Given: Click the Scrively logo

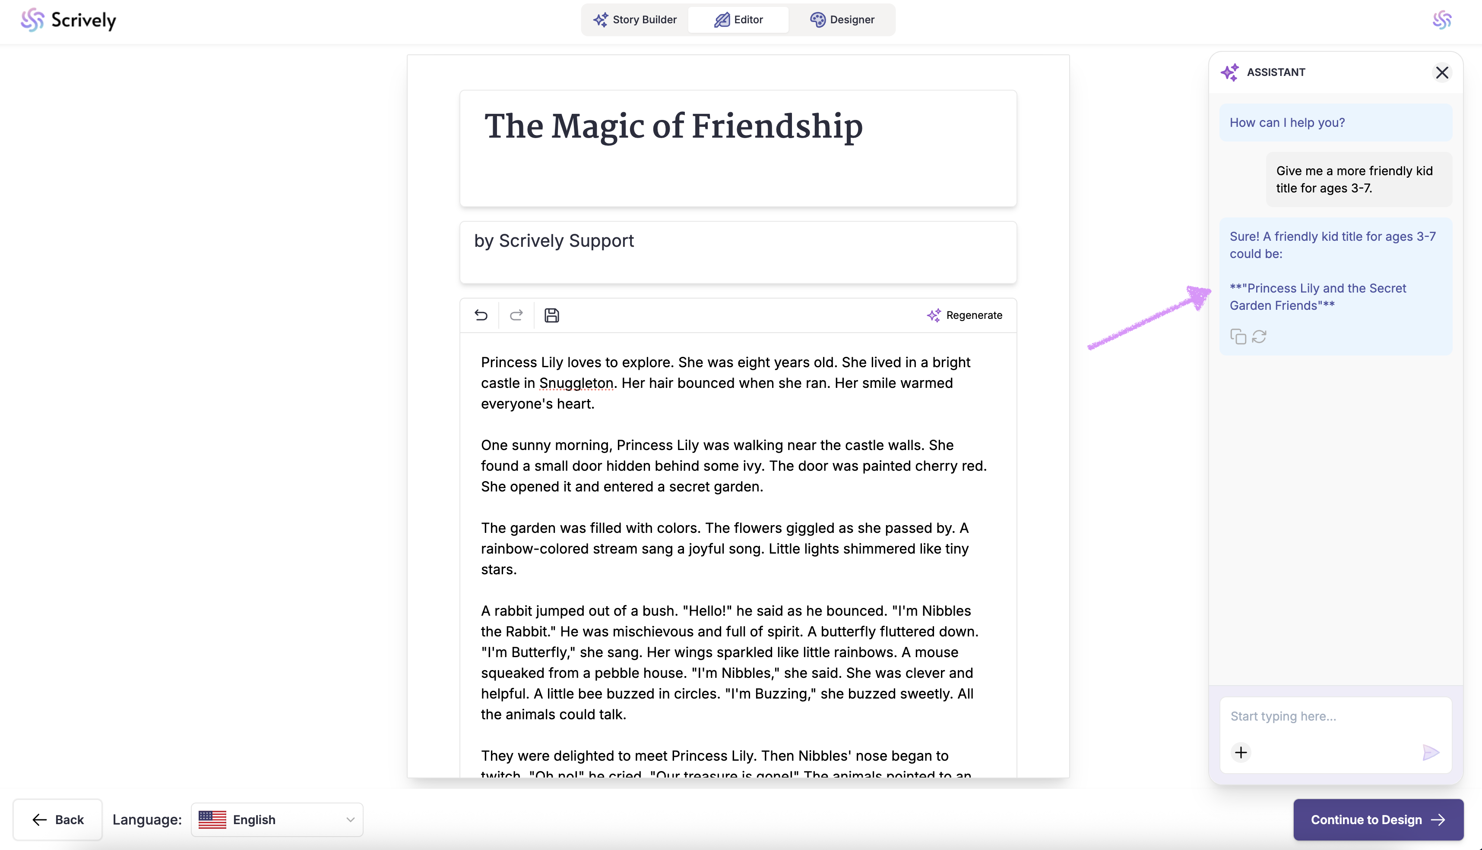Looking at the screenshot, I should (68, 20).
